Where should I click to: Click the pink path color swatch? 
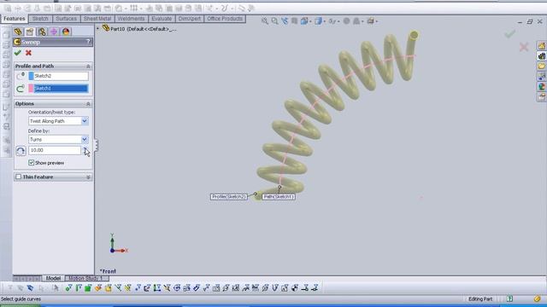pyautogui.click(x=31, y=89)
